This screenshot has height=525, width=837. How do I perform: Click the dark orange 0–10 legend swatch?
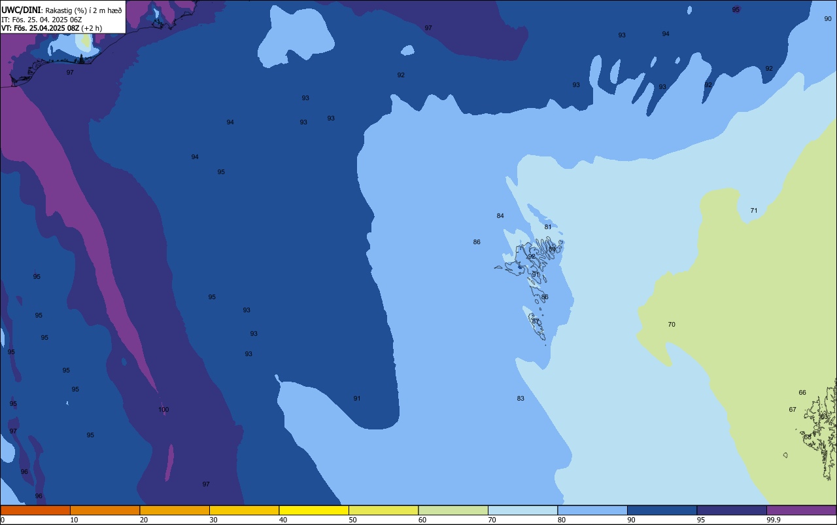[35, 510]
